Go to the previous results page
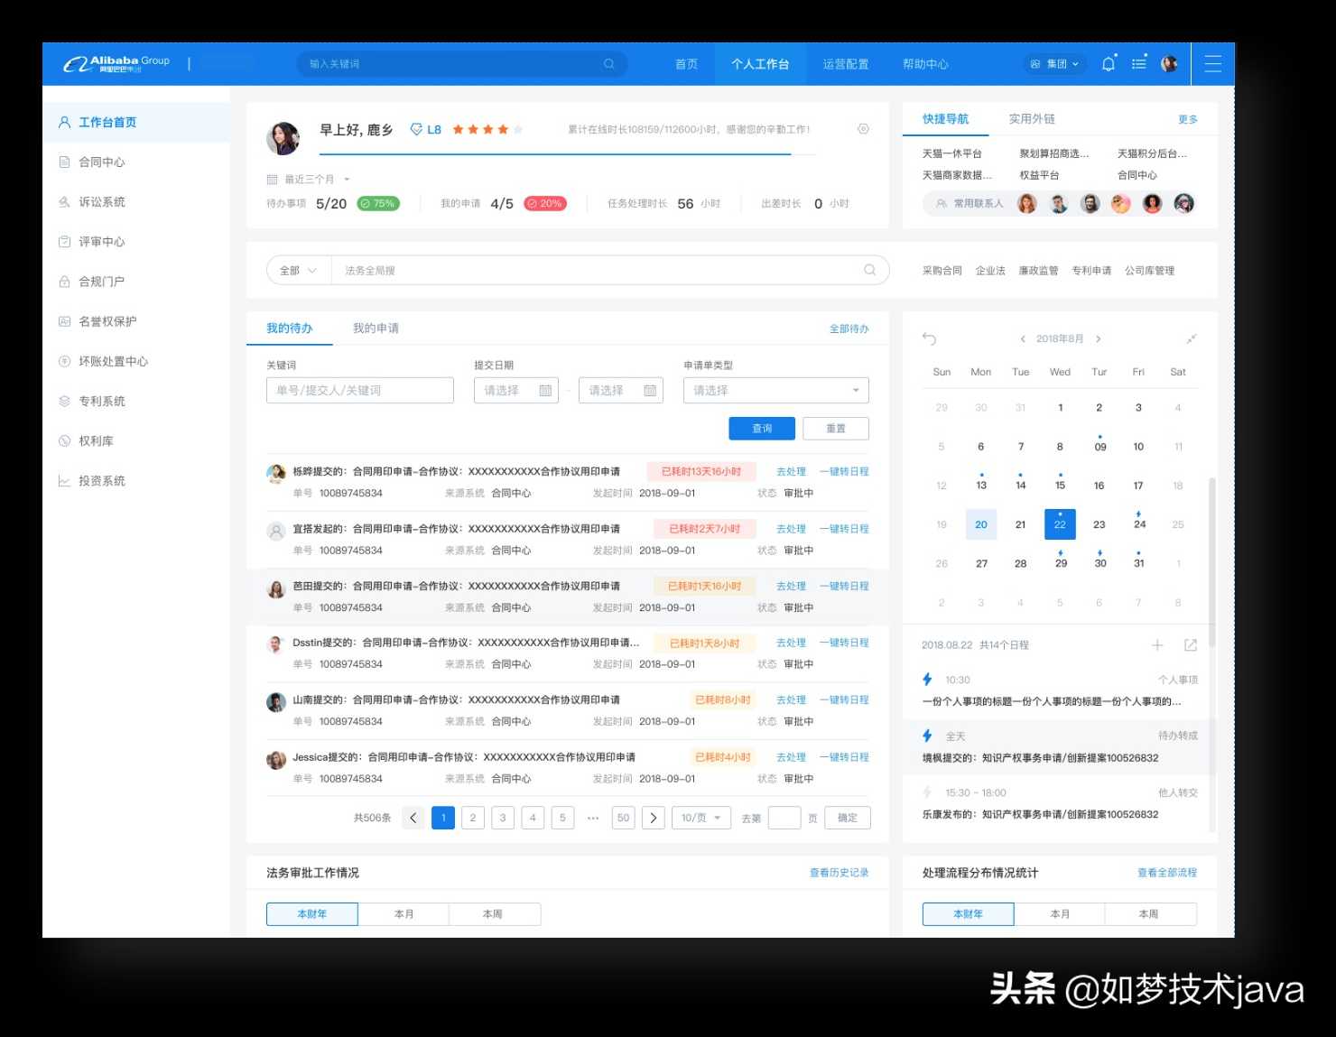The height and width of the screenshot is (1037, 1336). [x=413, y=818]
